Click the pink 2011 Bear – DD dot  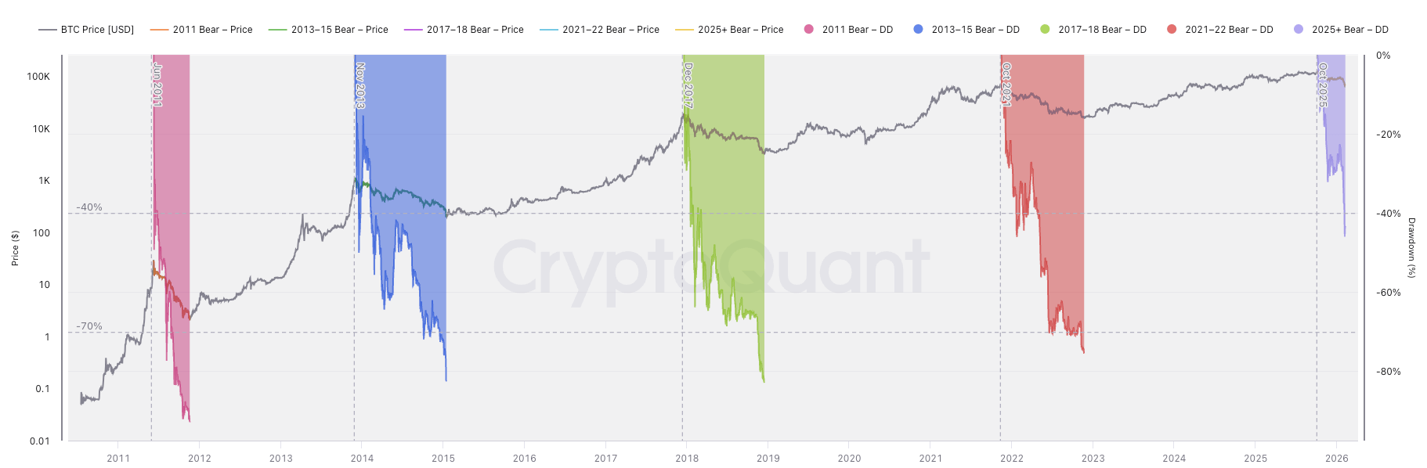(809, 29)
